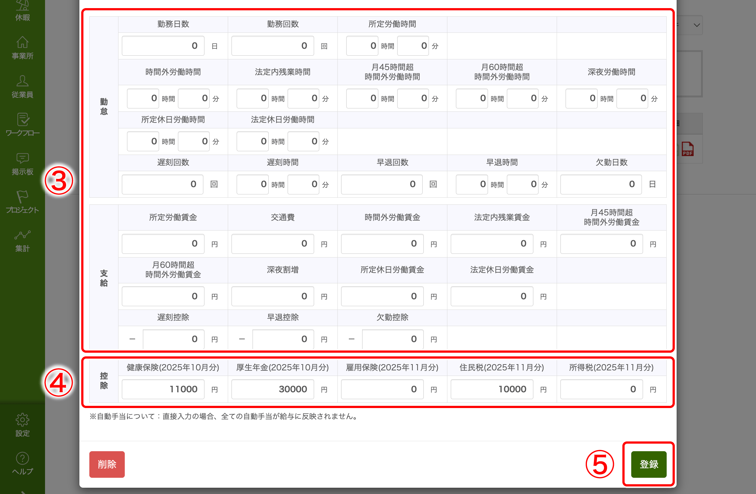Select the 厚生年金 field showing 30000
756x494 pixels.
[272, 389]
